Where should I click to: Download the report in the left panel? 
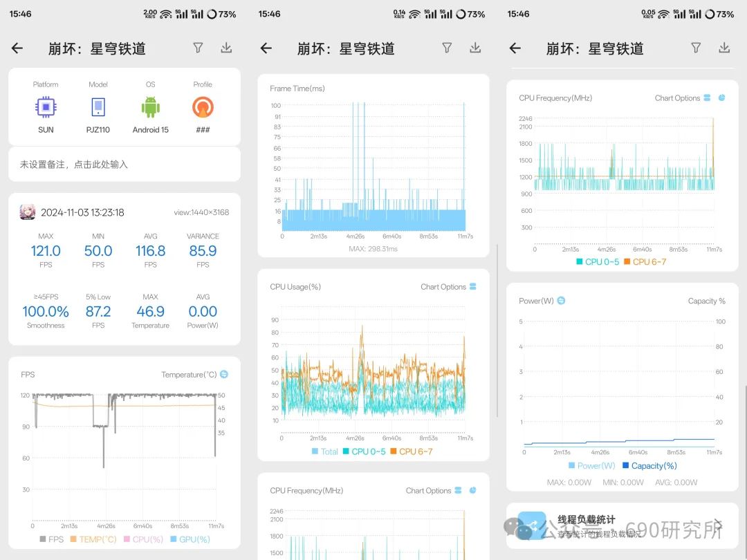coord(226,48)
